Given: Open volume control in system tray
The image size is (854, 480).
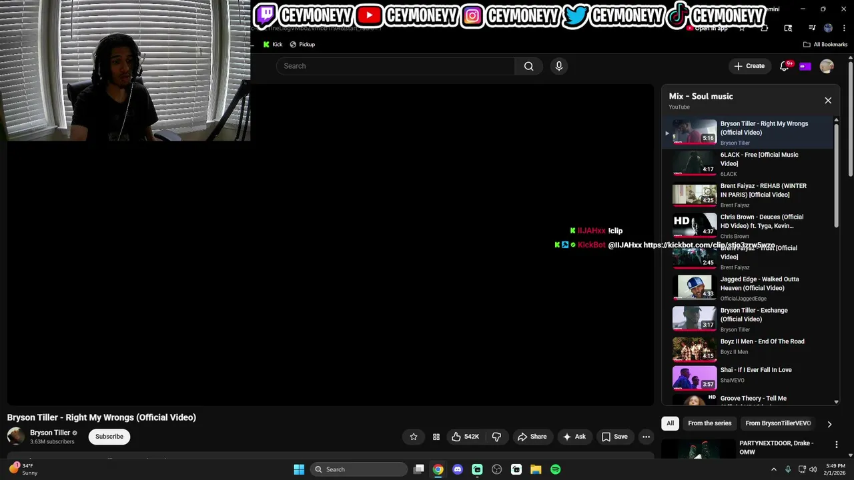Looking at the screenshot, I should 813,469.
